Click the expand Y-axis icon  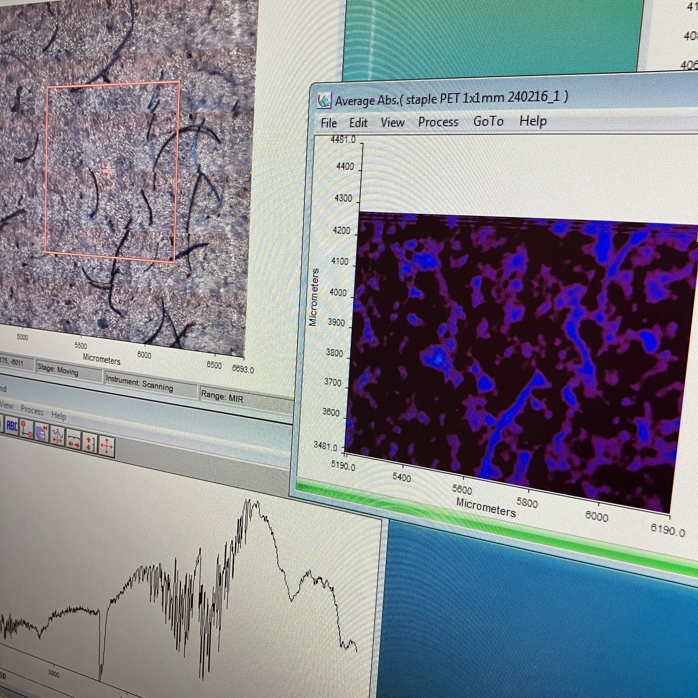(90, 442)
